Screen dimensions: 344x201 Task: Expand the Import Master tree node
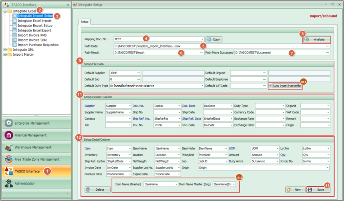pos(5,55)
